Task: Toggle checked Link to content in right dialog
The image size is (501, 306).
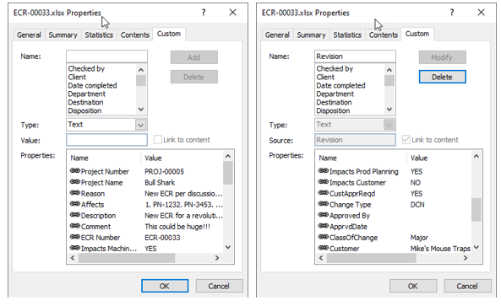Action: (x=406, y=140)
